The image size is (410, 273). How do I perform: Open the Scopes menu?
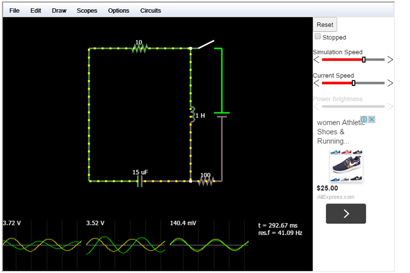point(87,10)
